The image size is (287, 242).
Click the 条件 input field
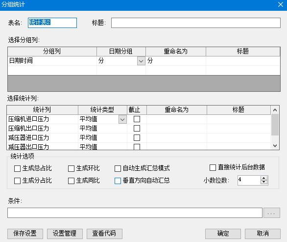tap(135, 213)
